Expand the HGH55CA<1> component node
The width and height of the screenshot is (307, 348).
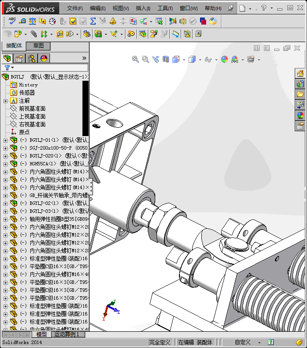coord(6,164)
